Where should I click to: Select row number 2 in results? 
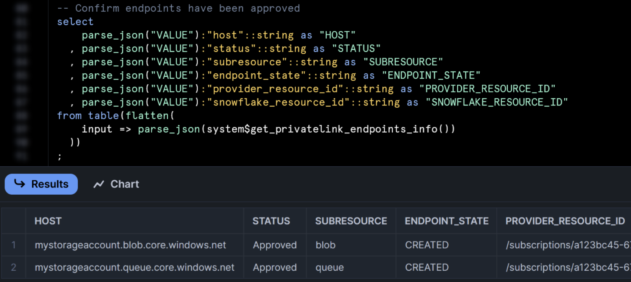pos(14,267)
